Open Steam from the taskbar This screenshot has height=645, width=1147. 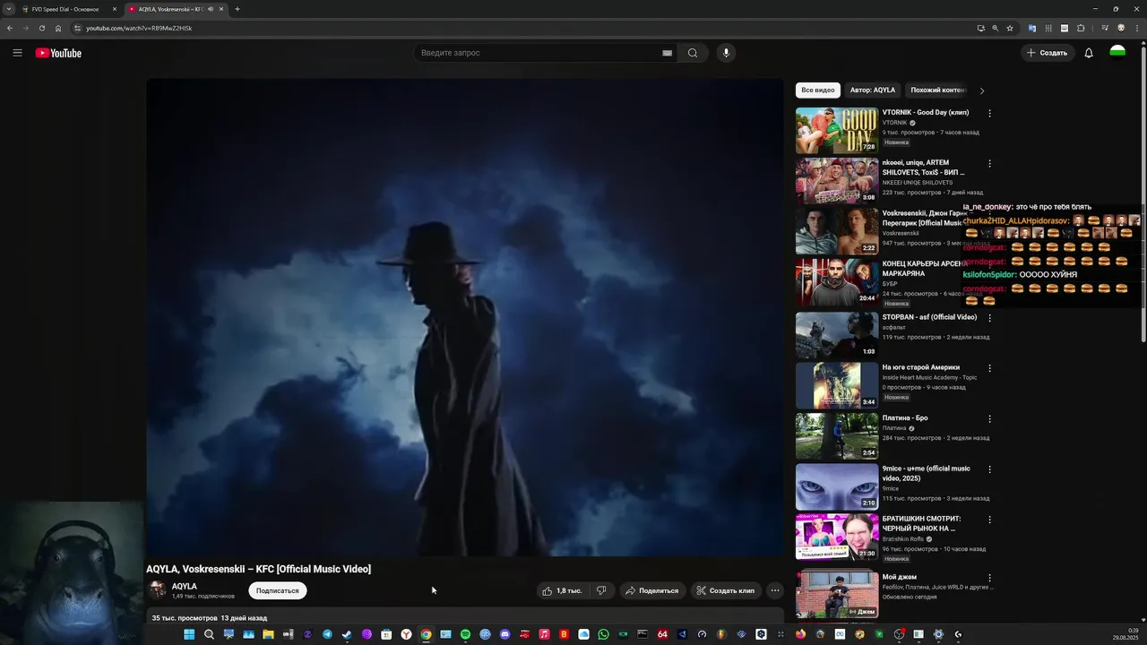click(x=347, y=634)
